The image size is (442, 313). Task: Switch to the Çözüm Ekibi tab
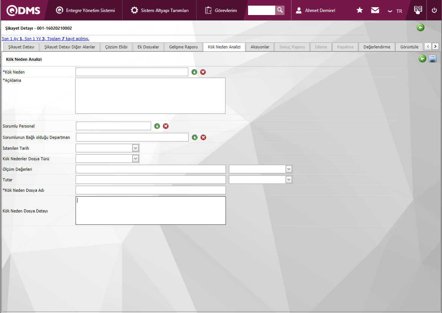pyautogui.click(x=116, y=47)
